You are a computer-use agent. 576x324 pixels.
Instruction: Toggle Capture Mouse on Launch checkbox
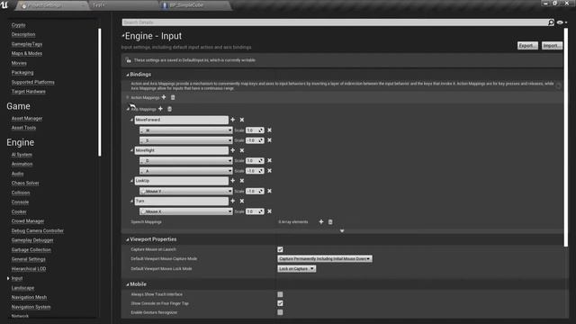click(x=280, y=249)
